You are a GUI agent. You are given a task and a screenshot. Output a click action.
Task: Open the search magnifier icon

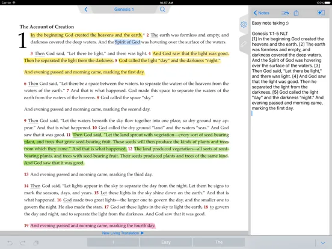click(162, 9)
